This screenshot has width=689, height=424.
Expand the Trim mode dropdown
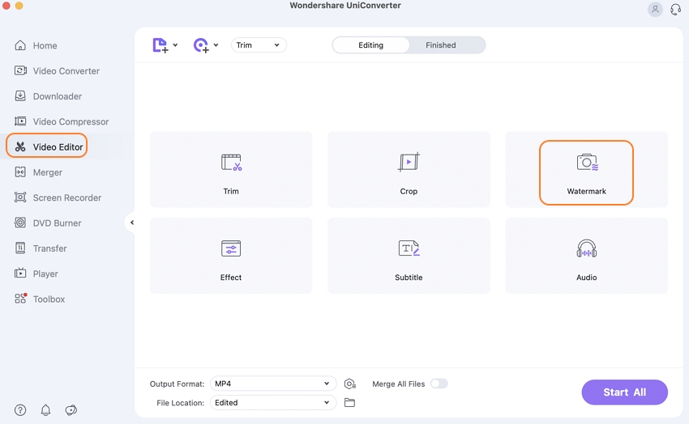point(259,45)
